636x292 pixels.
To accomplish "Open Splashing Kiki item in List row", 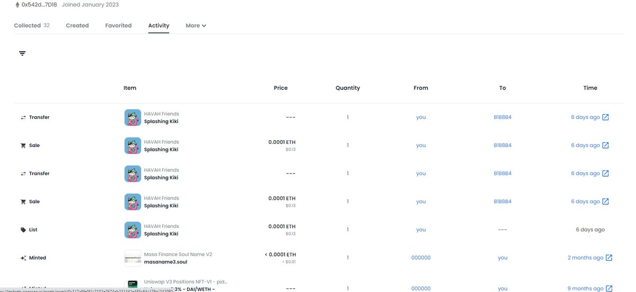I will 161,234.
